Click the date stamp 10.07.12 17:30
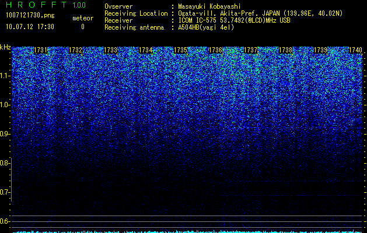Viewport: 367px width, 233px height. [x=30, y=27]
